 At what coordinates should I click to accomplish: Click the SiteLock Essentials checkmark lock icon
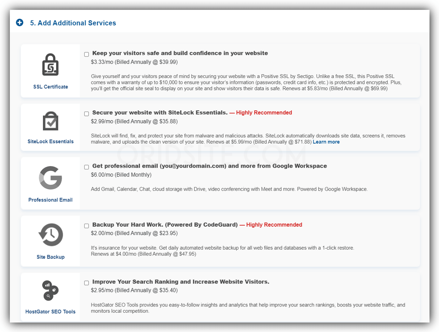coord(50,121)
